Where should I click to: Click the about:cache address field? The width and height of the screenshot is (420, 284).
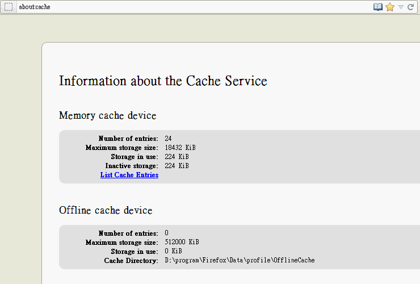pyautogui.click(x=170, y=7)
